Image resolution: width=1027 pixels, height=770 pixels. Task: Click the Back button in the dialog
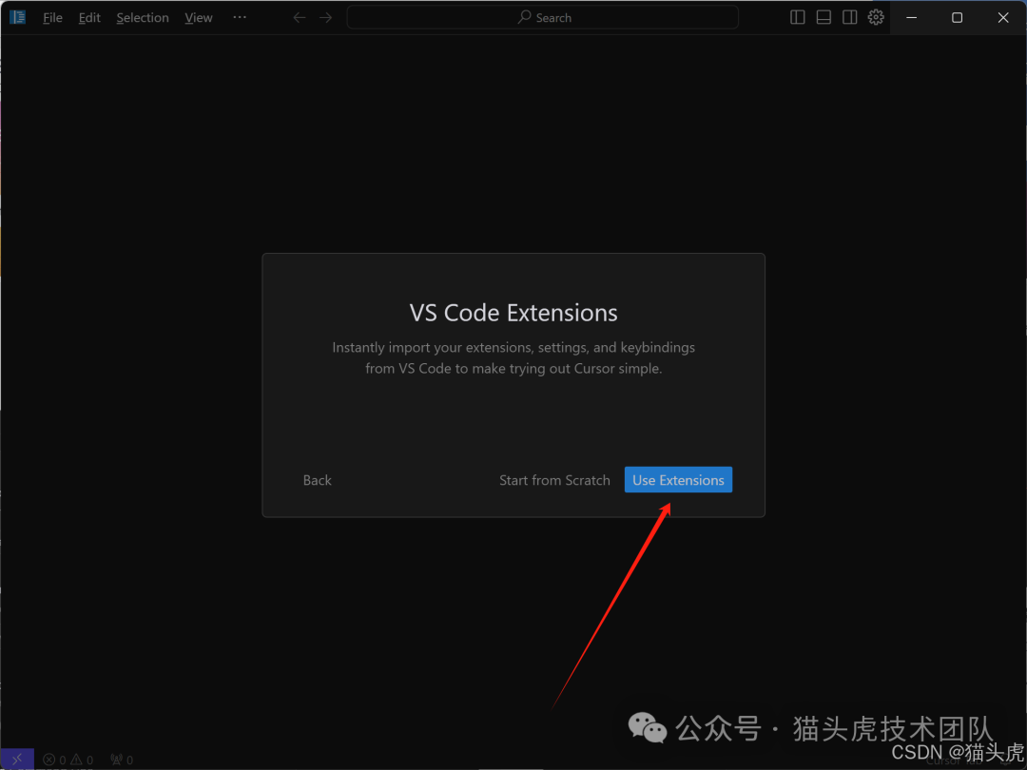[x=317, y=480]
